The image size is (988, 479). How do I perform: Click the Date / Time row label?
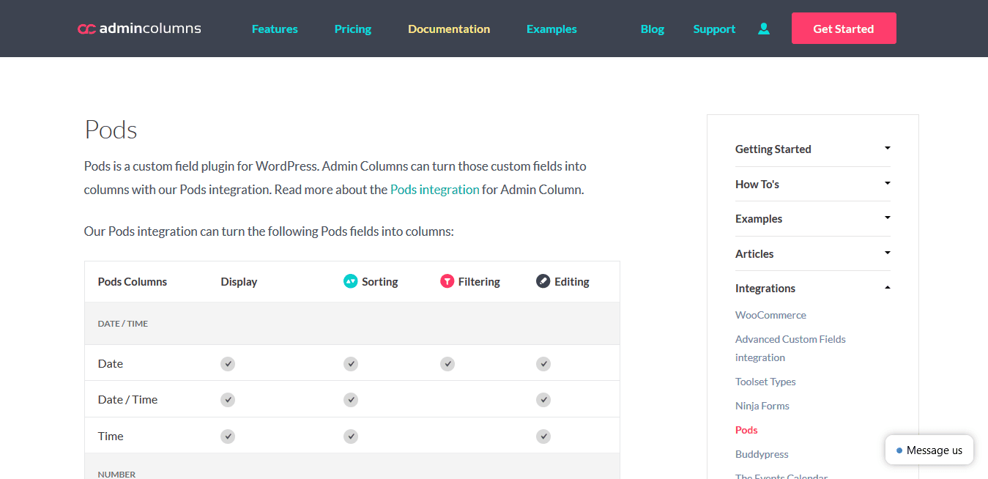[127, 399]
